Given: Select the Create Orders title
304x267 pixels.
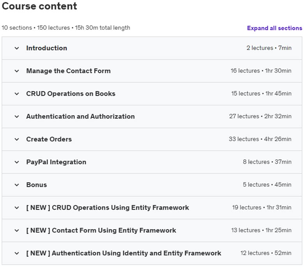Looking at the screenshot, I should (49, 139).
